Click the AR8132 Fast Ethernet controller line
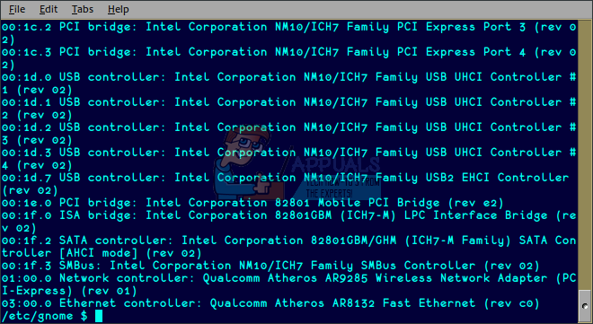Image resolution: width=593 pixels, height=324 pixels. click(270, 303)
